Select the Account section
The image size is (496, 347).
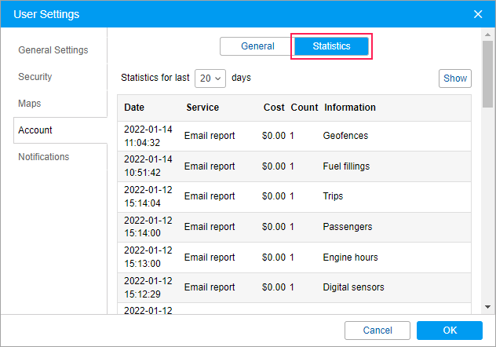point(35,130)
